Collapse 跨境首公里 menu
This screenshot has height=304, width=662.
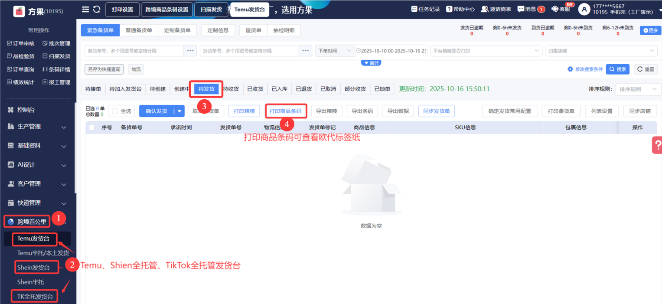click(37, 222)
